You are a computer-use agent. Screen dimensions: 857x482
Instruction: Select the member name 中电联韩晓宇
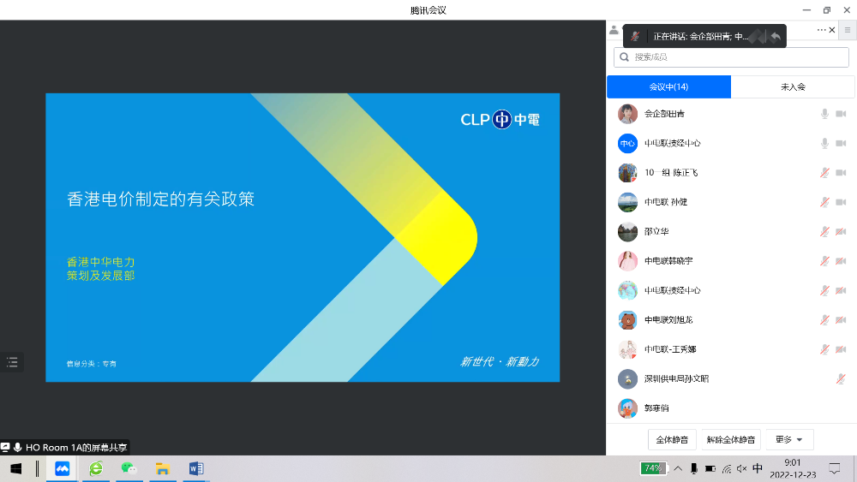tap(668, 261)
